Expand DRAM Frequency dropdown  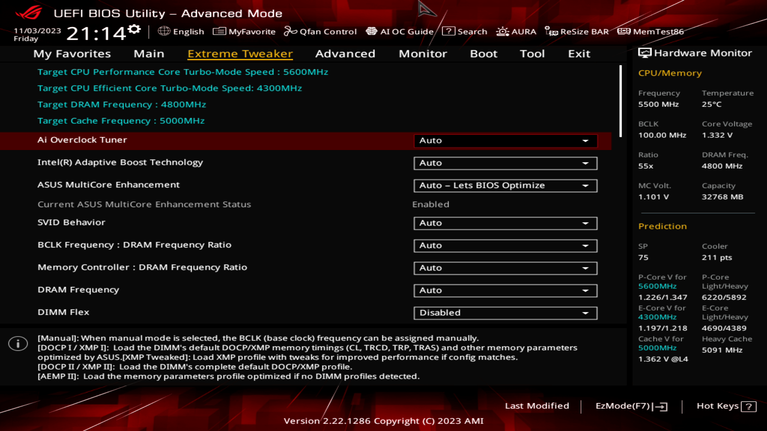pos(505,291)
